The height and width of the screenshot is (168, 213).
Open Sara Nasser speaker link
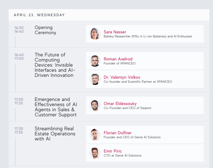point(115,32)
